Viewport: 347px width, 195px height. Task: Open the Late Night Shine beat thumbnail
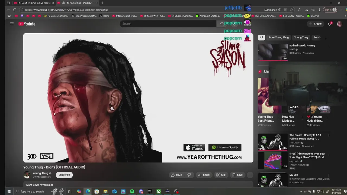273,161
